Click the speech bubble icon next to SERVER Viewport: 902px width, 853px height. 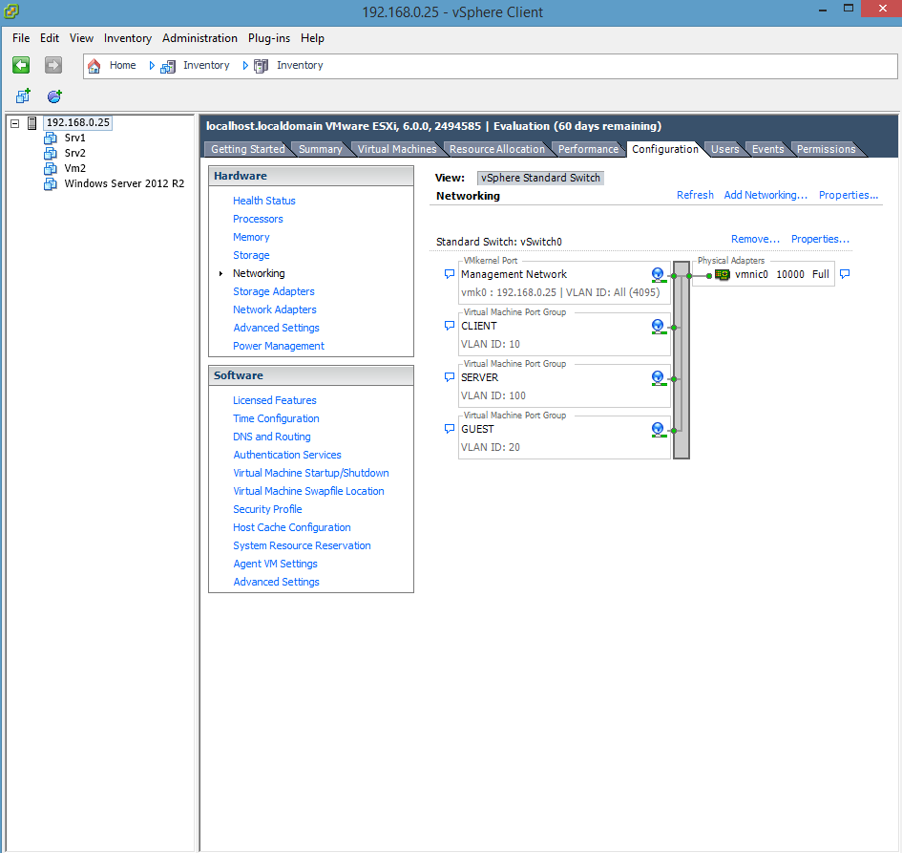click(x=450, y=377)
